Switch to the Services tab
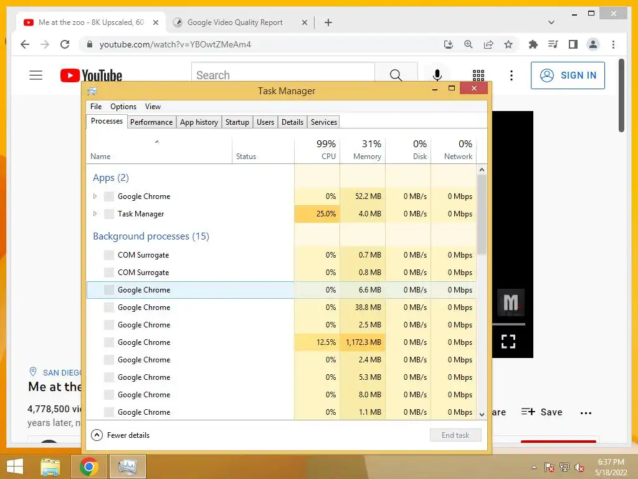The height and width of the screenshot is (479, 638). [324, 122]
